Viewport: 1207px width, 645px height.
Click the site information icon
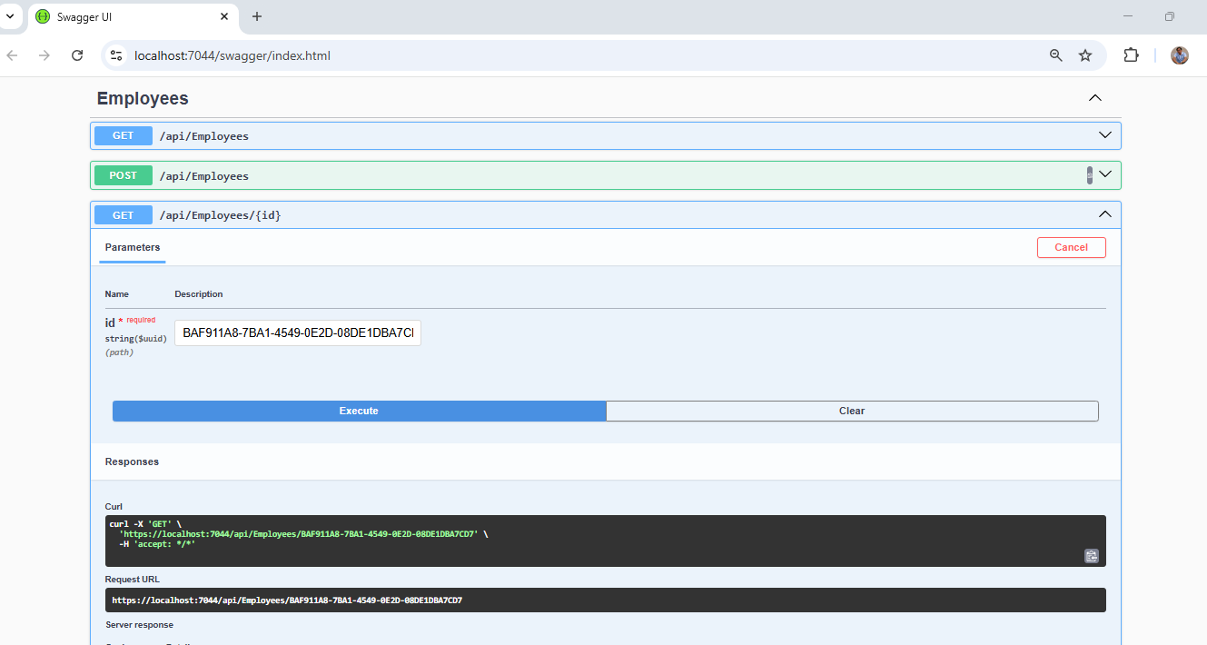pyautogui.click(x=115, y=55)
